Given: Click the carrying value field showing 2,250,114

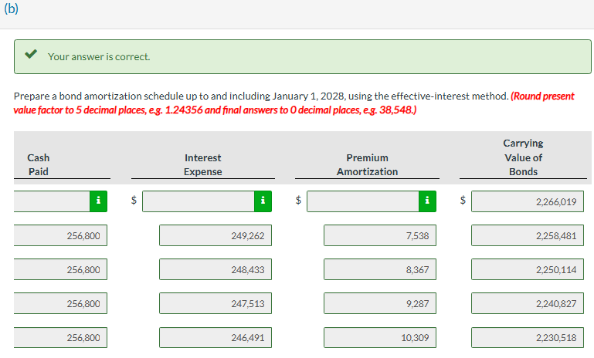Looking at the screenshot, I should tap(528, 269).
